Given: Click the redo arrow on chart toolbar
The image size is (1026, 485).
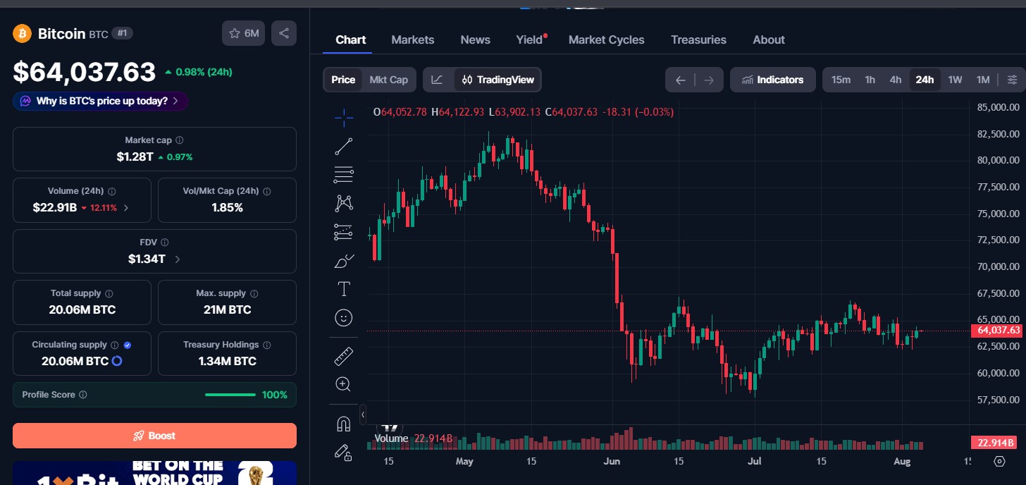Looking at the screenshot, I should tap(709, 80).
